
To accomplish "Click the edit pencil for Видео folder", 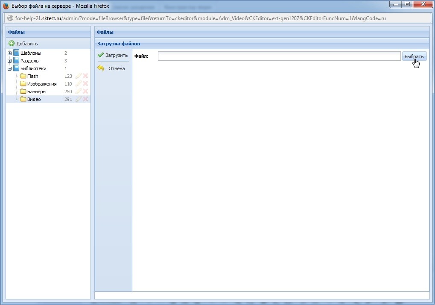I will pyautogui.click(x=79, y=99).
